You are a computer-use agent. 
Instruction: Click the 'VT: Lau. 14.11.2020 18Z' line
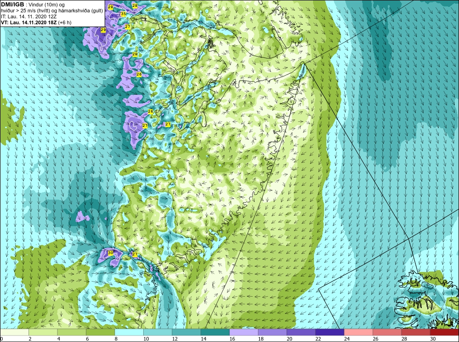click(x=29, y=22)
